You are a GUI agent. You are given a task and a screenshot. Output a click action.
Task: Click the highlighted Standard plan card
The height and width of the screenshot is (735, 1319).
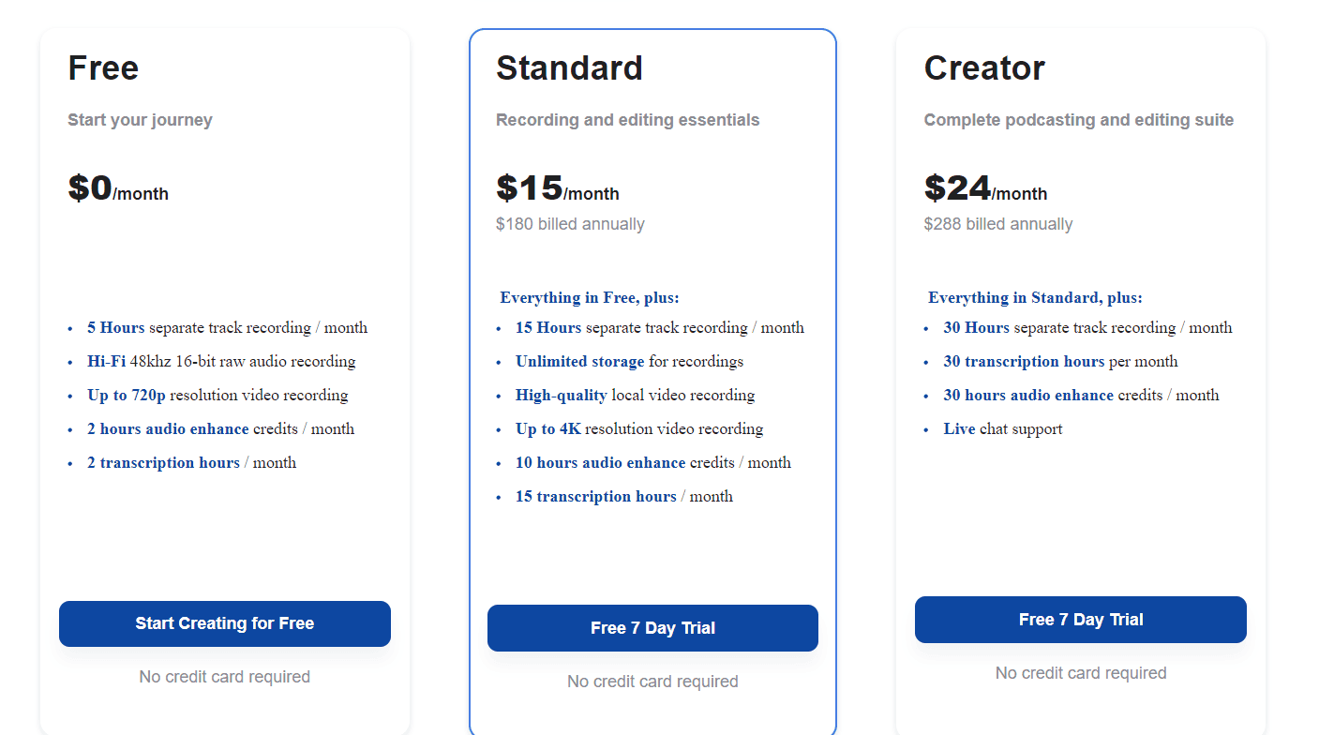pyautogui.click(x=652, y=375)
